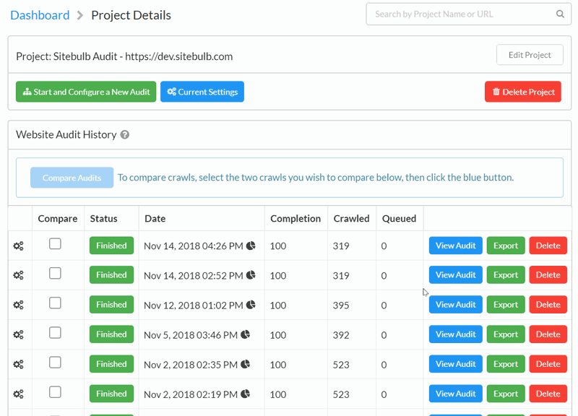
Task: Open settings gears for Nov 14 04:26 PM audit
Action: [x=19, y=246]
